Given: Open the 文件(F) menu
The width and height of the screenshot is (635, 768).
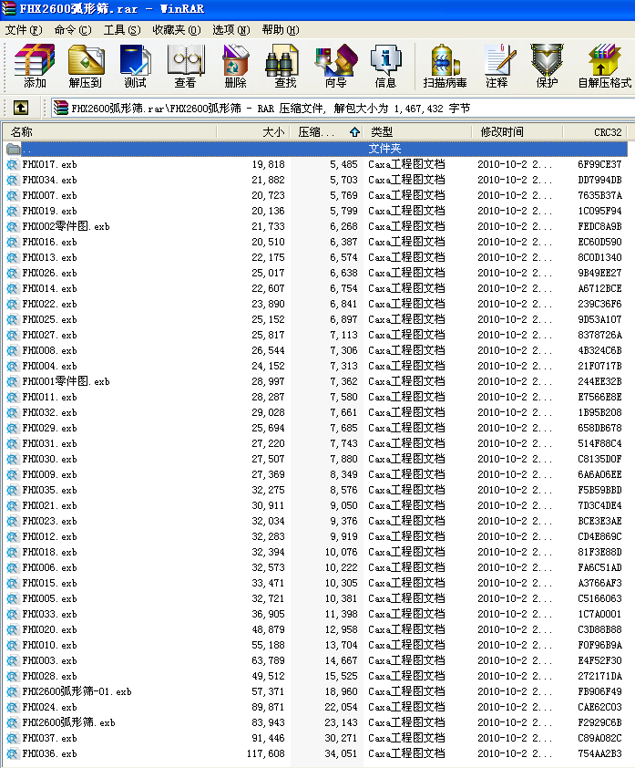Looking at the screenshot, I should pyautogui.click(x=24, y=30).
